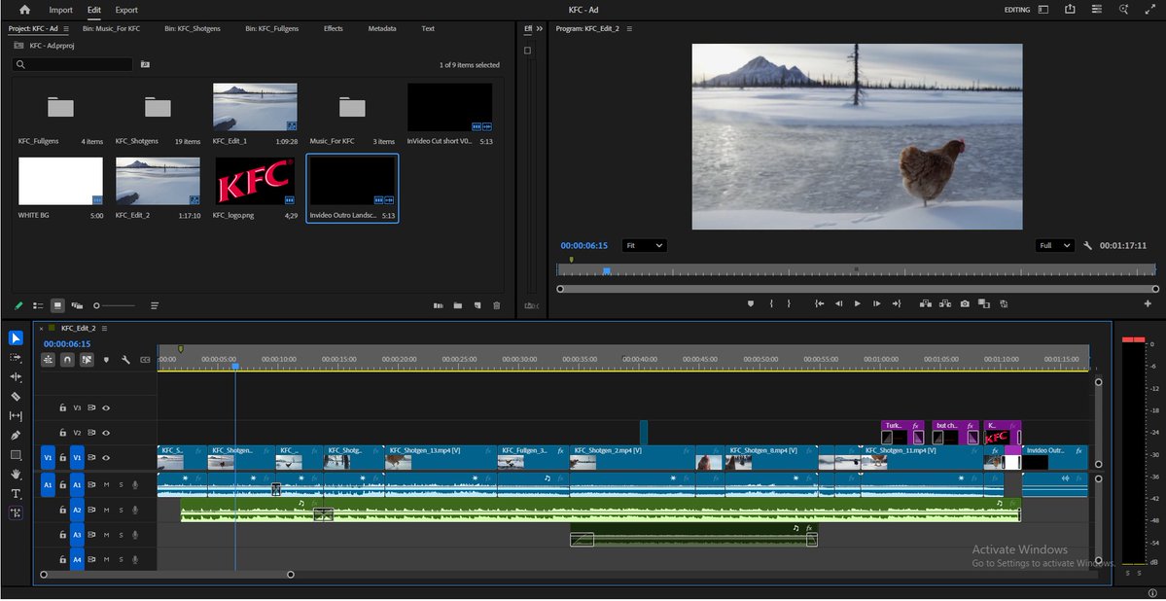1166x601 pixels.
Task: Select the WHITE BG thumbnail
Action: pos(61,182)
